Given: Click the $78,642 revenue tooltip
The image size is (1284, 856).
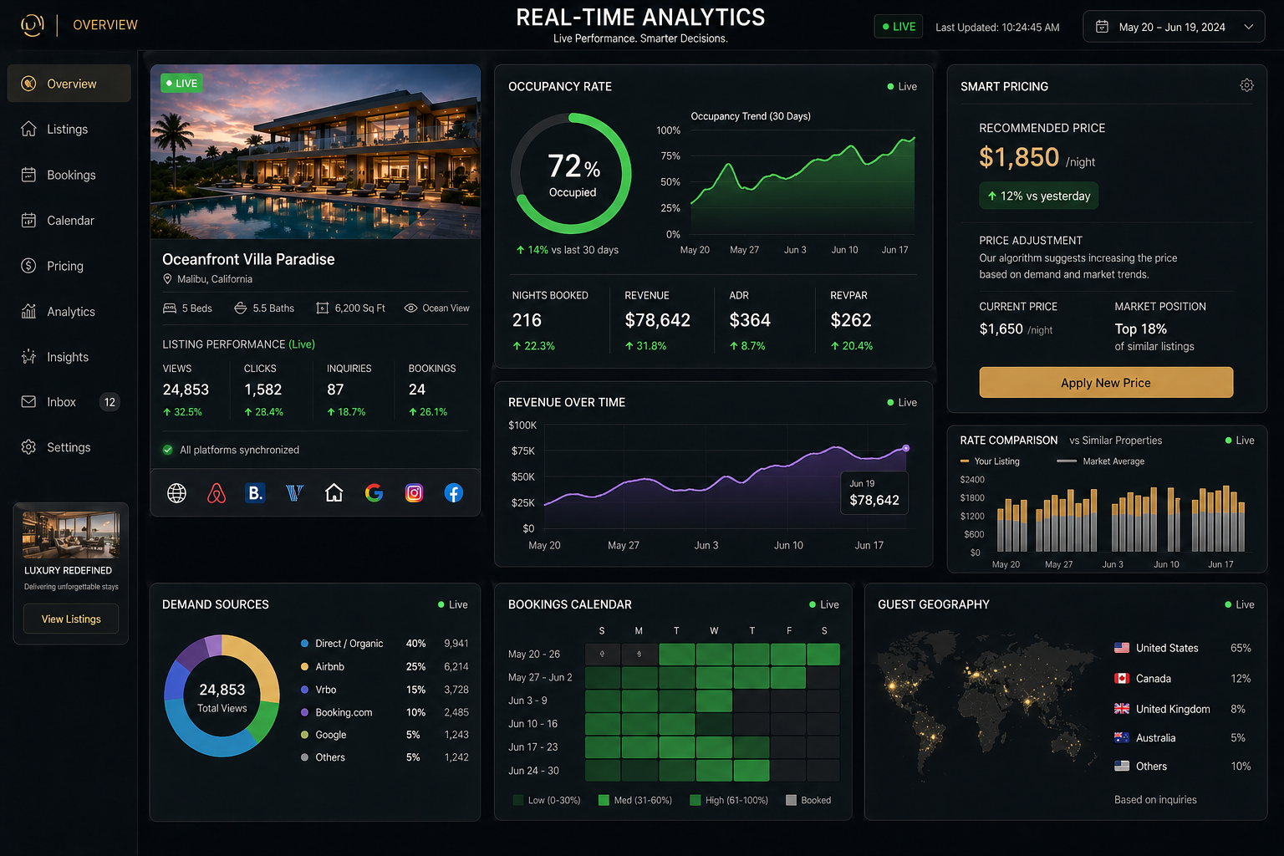Looking at the screenshot, I should point(874,493).
